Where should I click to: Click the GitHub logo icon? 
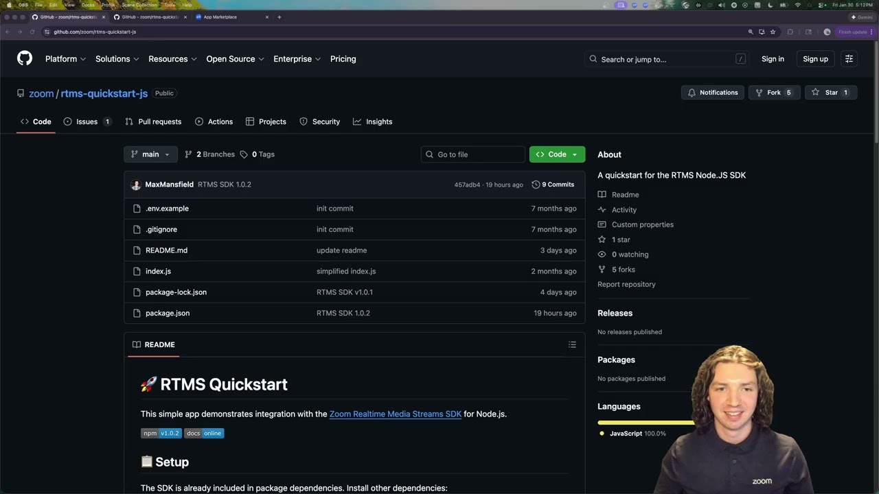(x=25, y=59)
